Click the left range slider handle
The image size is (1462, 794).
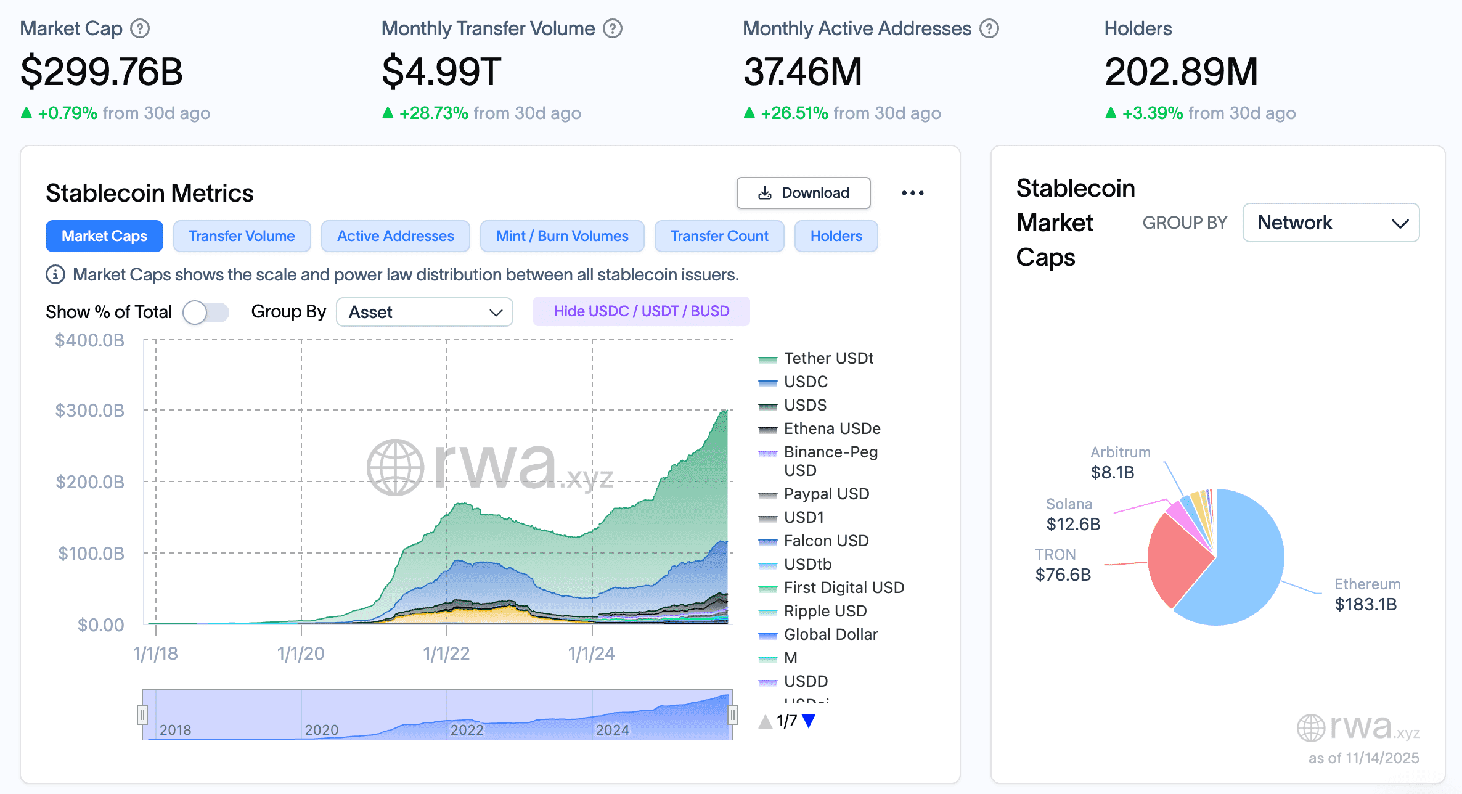[142, 715]
